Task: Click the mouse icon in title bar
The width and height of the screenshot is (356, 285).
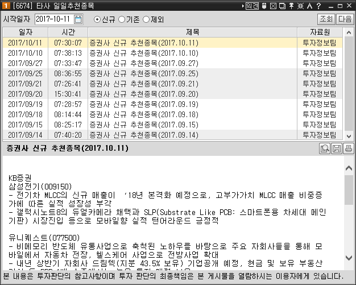Action: [264, 6]
